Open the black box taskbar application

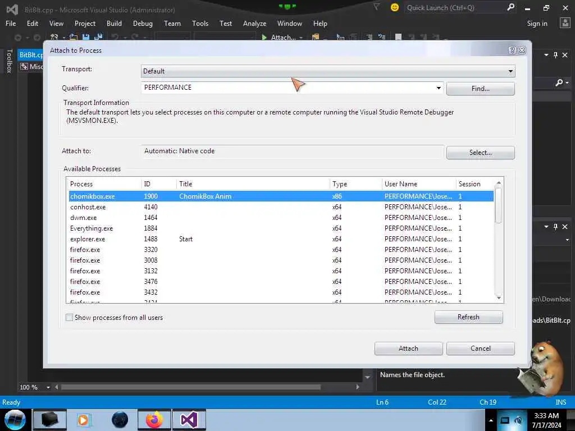click(49, 420)
